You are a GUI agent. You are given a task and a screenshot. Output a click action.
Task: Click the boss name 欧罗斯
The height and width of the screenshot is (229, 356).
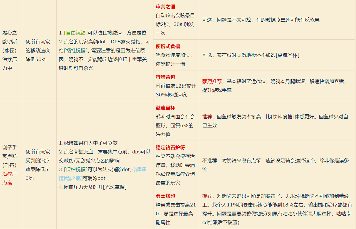tap(10, 42)
